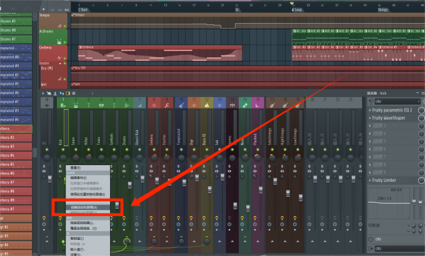Screen dimensions: 425x256
Task: Click the Bass 03 track volume fader
Action: [210, 189]
